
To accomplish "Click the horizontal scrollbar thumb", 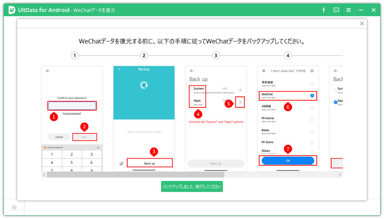I will point(135,174).
